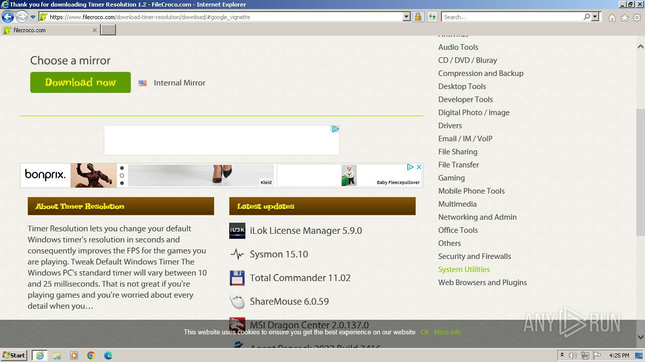Open Digital Photo / Image category
The image size is (645, 362).
(474, 113)
